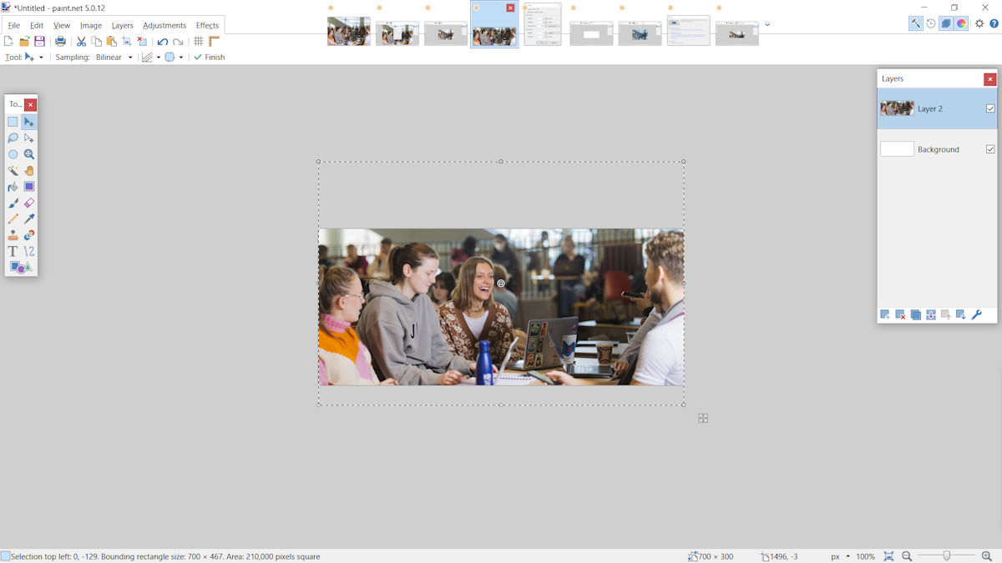The width and height of the screenshot is (1002, 563).
Task: Click the Copy icon in toolbar
Action: [96, 41]
